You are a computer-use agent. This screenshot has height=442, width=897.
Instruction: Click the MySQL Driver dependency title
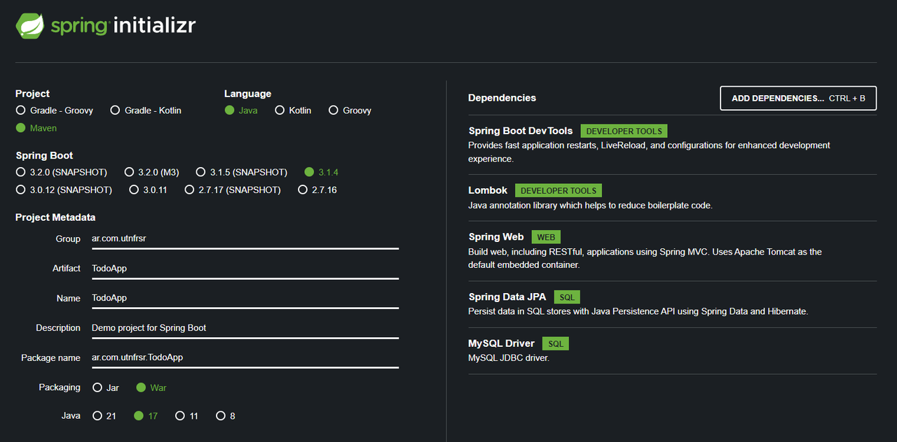coord(501,343)
